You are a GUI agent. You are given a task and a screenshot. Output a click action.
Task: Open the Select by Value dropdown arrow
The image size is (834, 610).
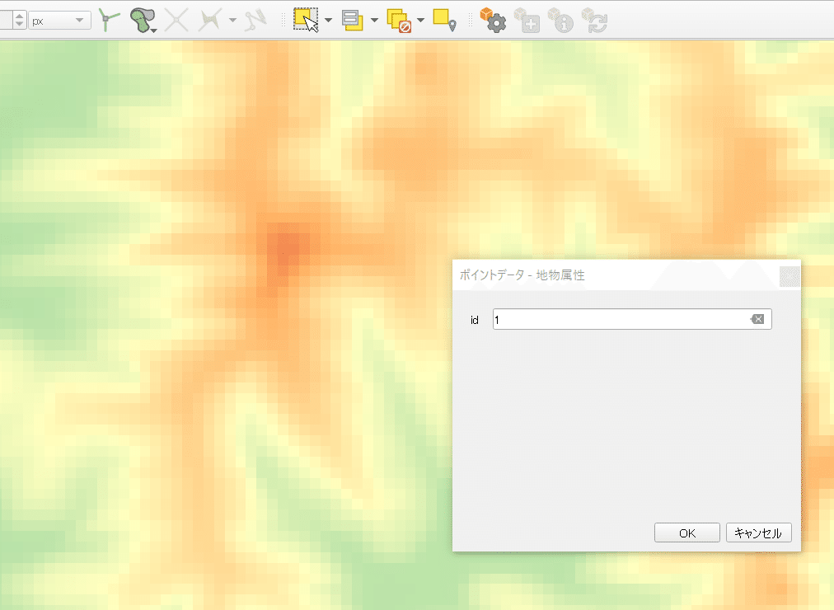374,21
